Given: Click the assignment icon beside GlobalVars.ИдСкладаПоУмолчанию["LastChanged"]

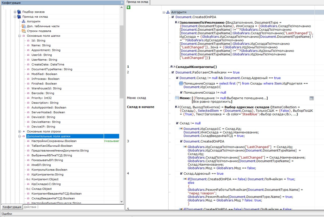Looking at the screenshot, I should pyautogui.click(x=185, y=147).
